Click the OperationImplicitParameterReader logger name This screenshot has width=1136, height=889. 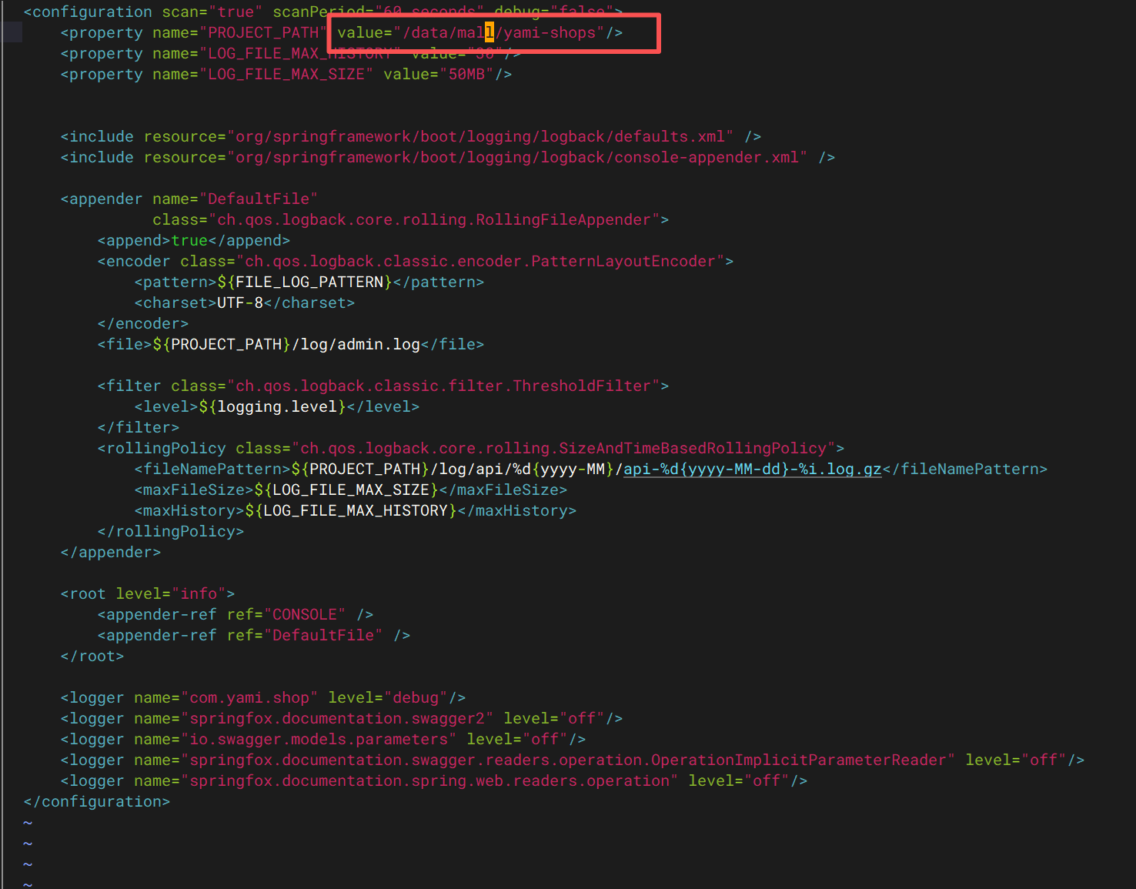click(799, 760)
